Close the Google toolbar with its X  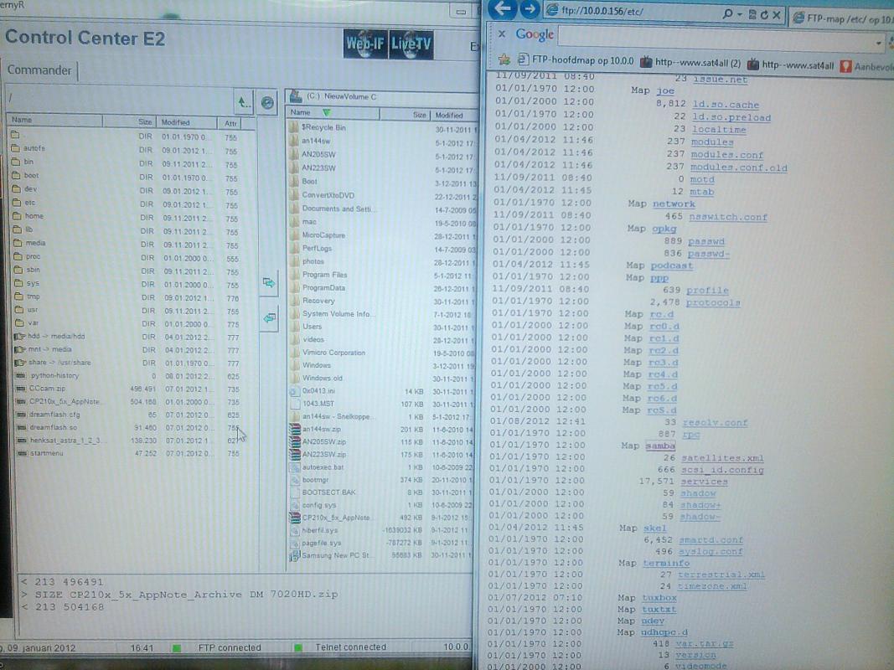pyautogui.click(x=502, y=34)
